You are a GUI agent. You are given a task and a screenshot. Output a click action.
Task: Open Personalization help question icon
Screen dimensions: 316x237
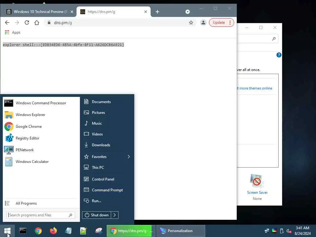[x=279, y=55]
